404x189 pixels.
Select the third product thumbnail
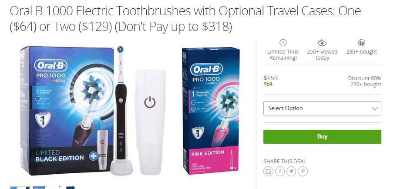click(x=65, y=187)
